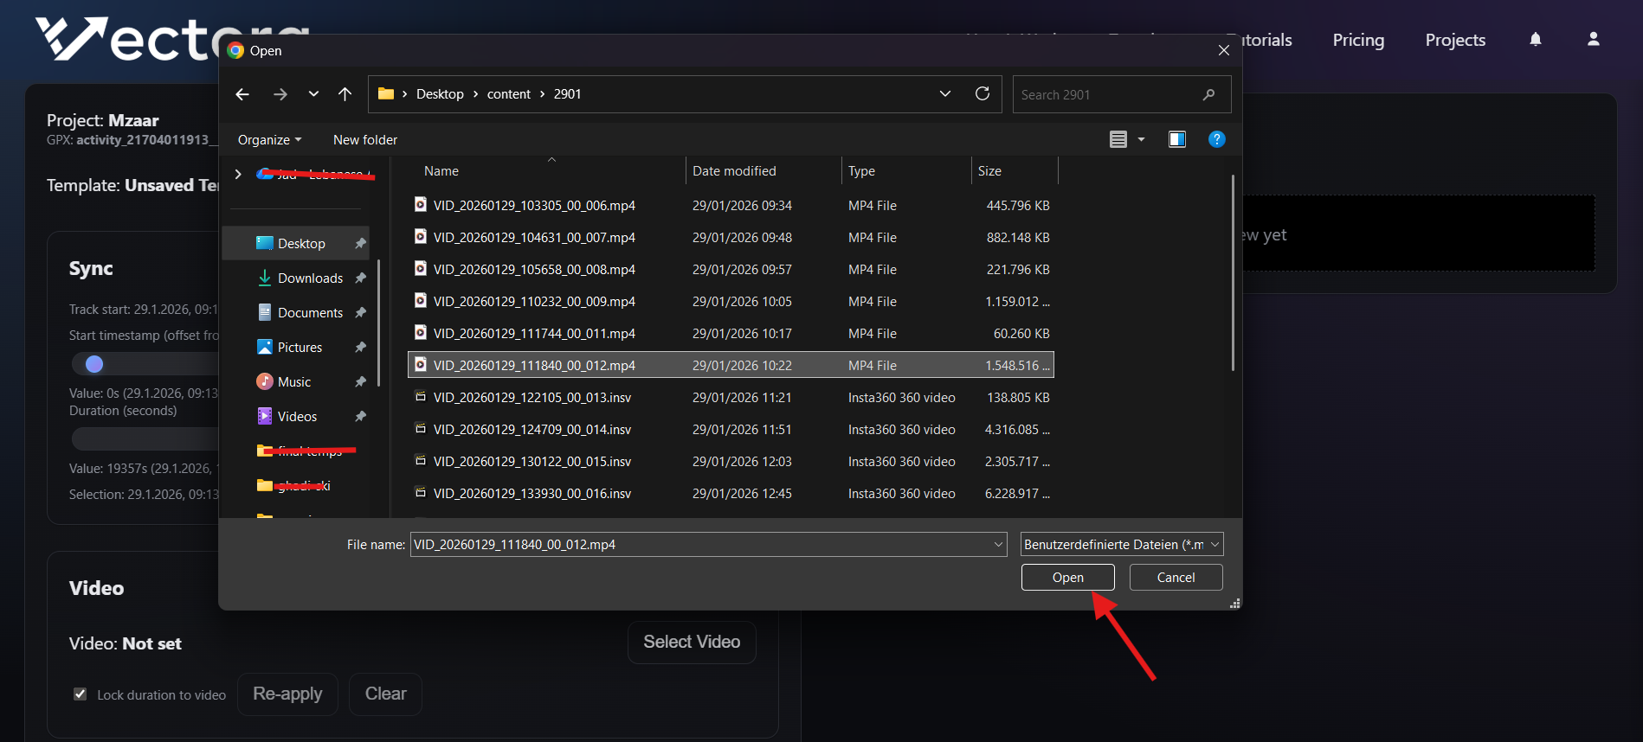1643x742 pixels.
Task: Click the Start timestamp slider handle
Action: [94, 364]
